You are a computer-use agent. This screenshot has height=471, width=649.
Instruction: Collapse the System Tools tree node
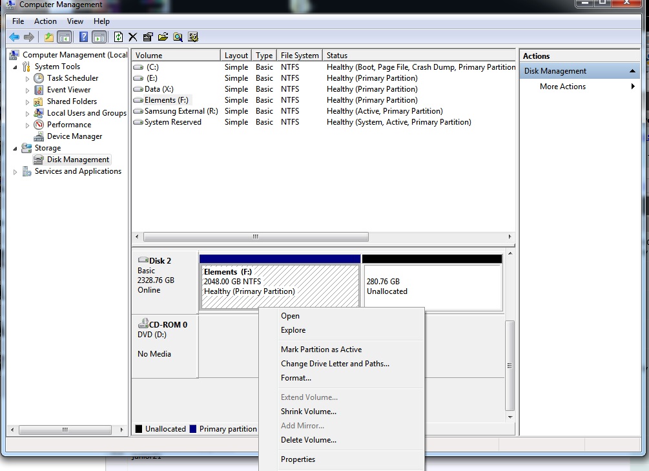point(15,67)
